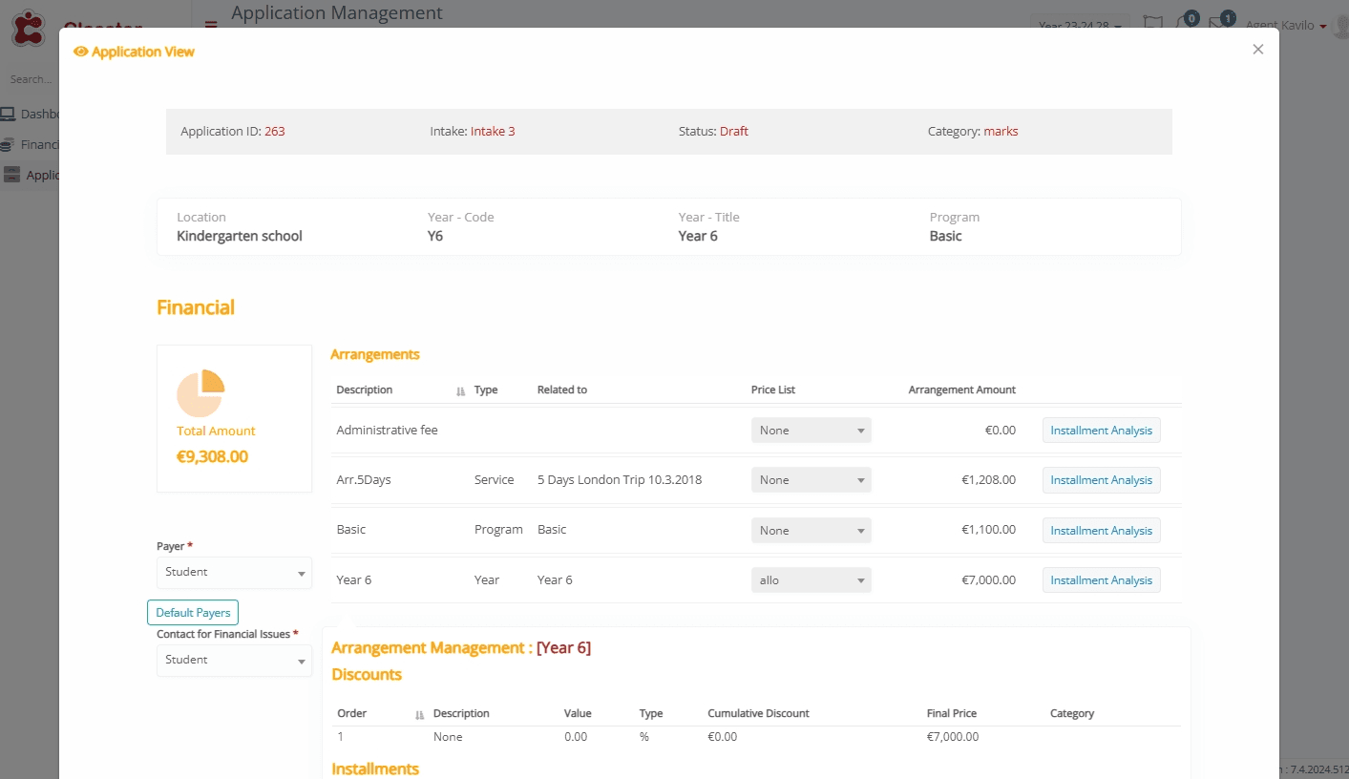Click Installment Analysis for Arr.5Days
This screenshot has height=779, width=1349.
(x=1101, y=480)
